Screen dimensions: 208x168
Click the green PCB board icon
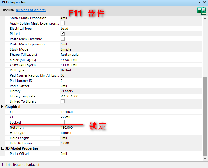click(x=201, y=11)
